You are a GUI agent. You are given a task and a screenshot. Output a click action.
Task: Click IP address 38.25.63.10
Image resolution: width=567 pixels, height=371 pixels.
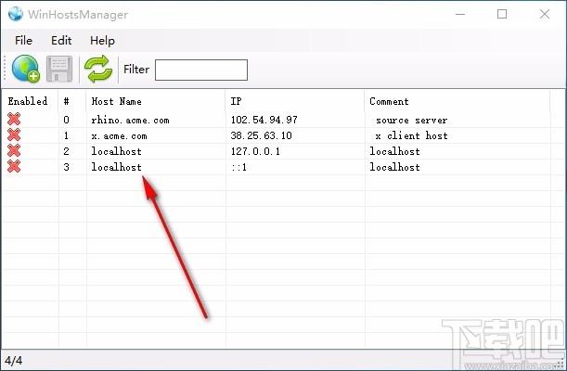tap(261, 135)
